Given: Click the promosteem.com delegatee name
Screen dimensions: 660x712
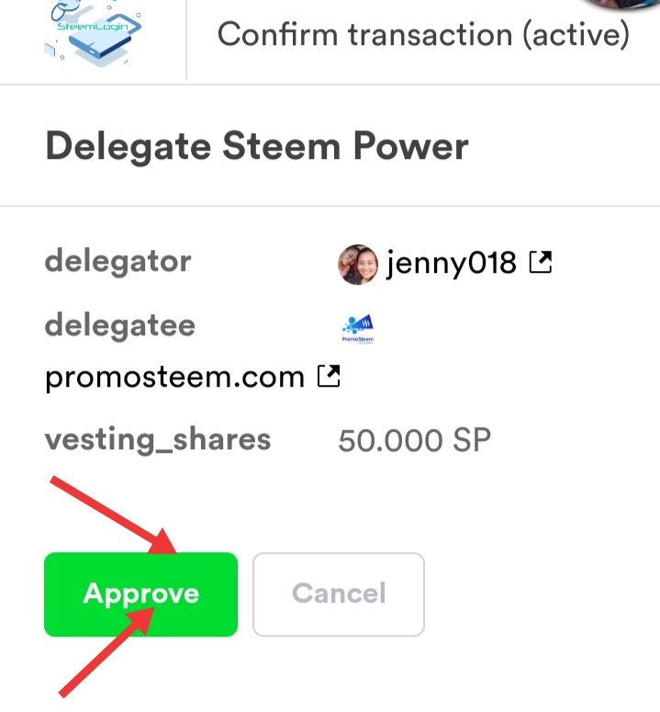Looking at the screenshot, I should (174, 377).
